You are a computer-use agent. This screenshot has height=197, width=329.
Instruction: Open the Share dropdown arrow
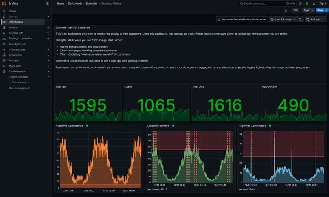tap(327, 10)
